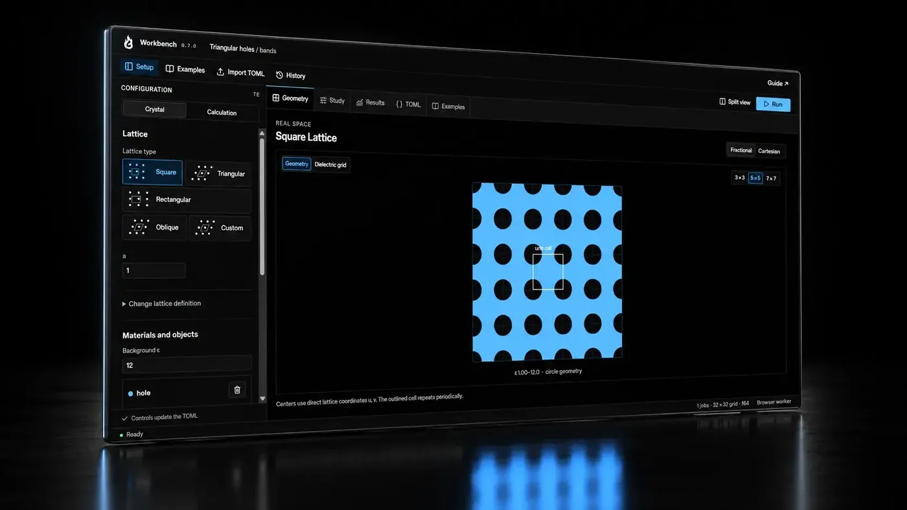Screen dimensions: 907x510
Task: Click the Geometry tab grid icon
Action: click(275, 98)
